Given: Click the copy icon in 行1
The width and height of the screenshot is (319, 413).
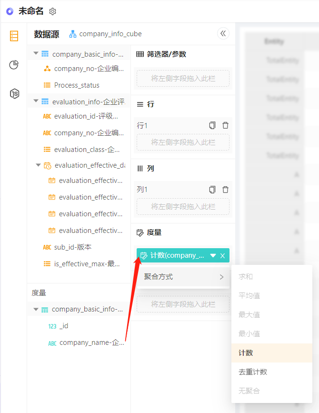Looking at the screenshot, I should point(212,125).
